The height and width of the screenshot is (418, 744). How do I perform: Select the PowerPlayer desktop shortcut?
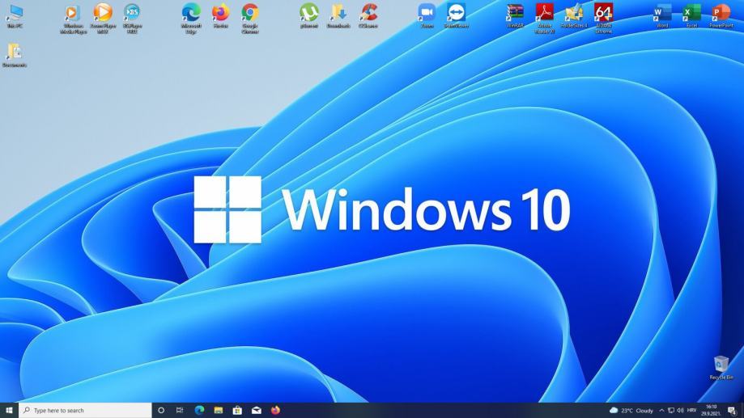point(103,19)
